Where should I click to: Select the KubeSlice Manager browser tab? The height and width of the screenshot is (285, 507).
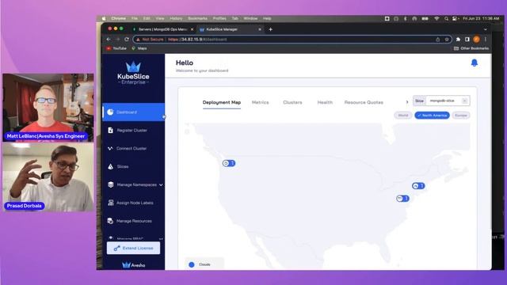click(x=231, y=29)
